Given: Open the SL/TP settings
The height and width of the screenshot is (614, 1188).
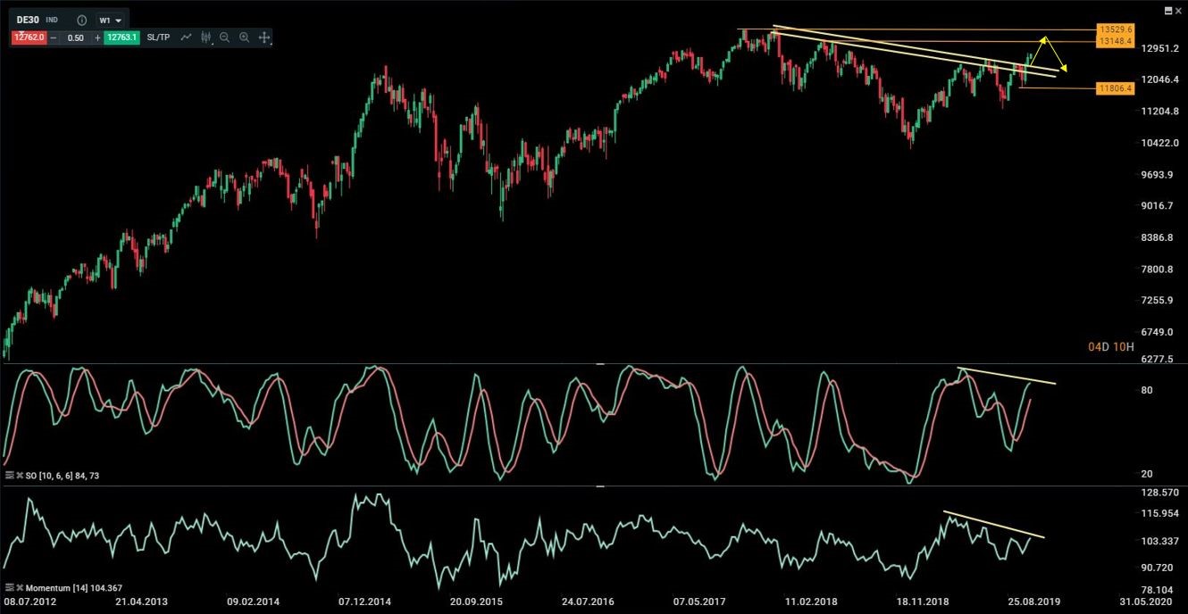Looking at the screenshot, I should [x=158, y=37].
